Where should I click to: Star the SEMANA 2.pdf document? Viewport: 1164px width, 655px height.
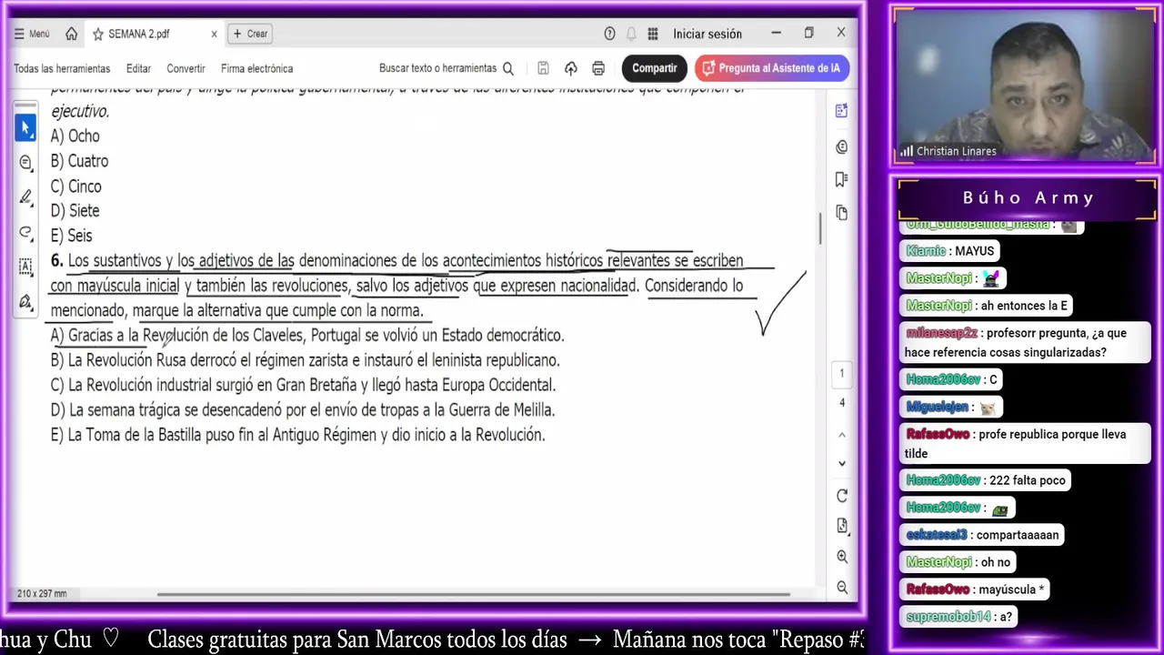[97, 34]
